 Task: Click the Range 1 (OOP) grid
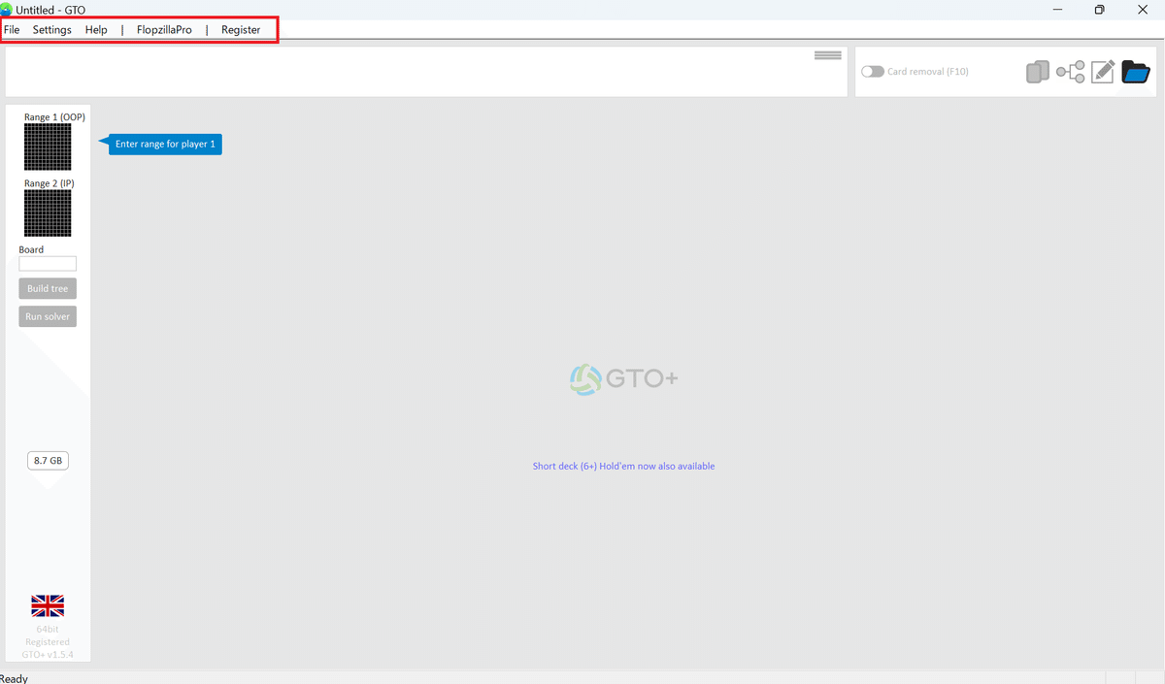pyautogui.click(x=48, y=147)
